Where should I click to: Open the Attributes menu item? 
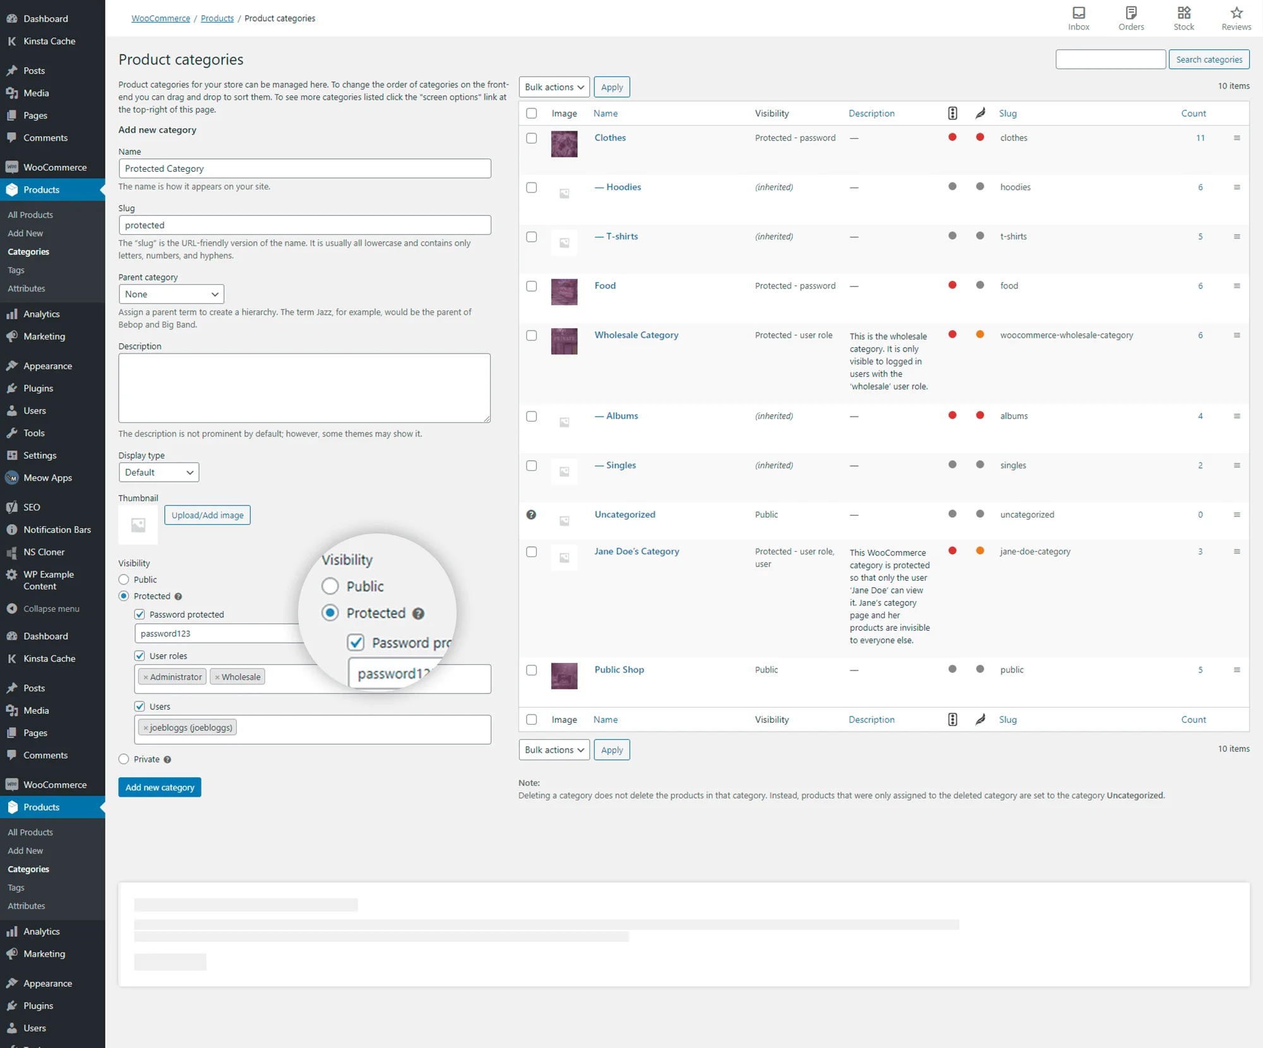[x=27, y=288]
